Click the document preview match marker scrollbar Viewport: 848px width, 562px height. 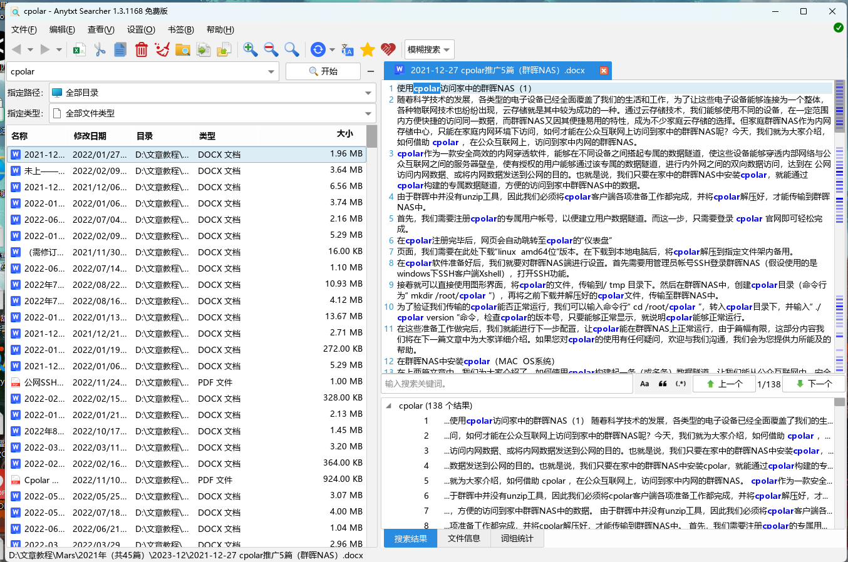pyautogui.click(x=839, y=226)
